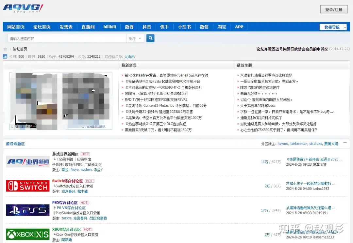Open the 发售表 nav item
This screenshot has height=243, width=353.
pyautogui.click(x=66, y=27)
